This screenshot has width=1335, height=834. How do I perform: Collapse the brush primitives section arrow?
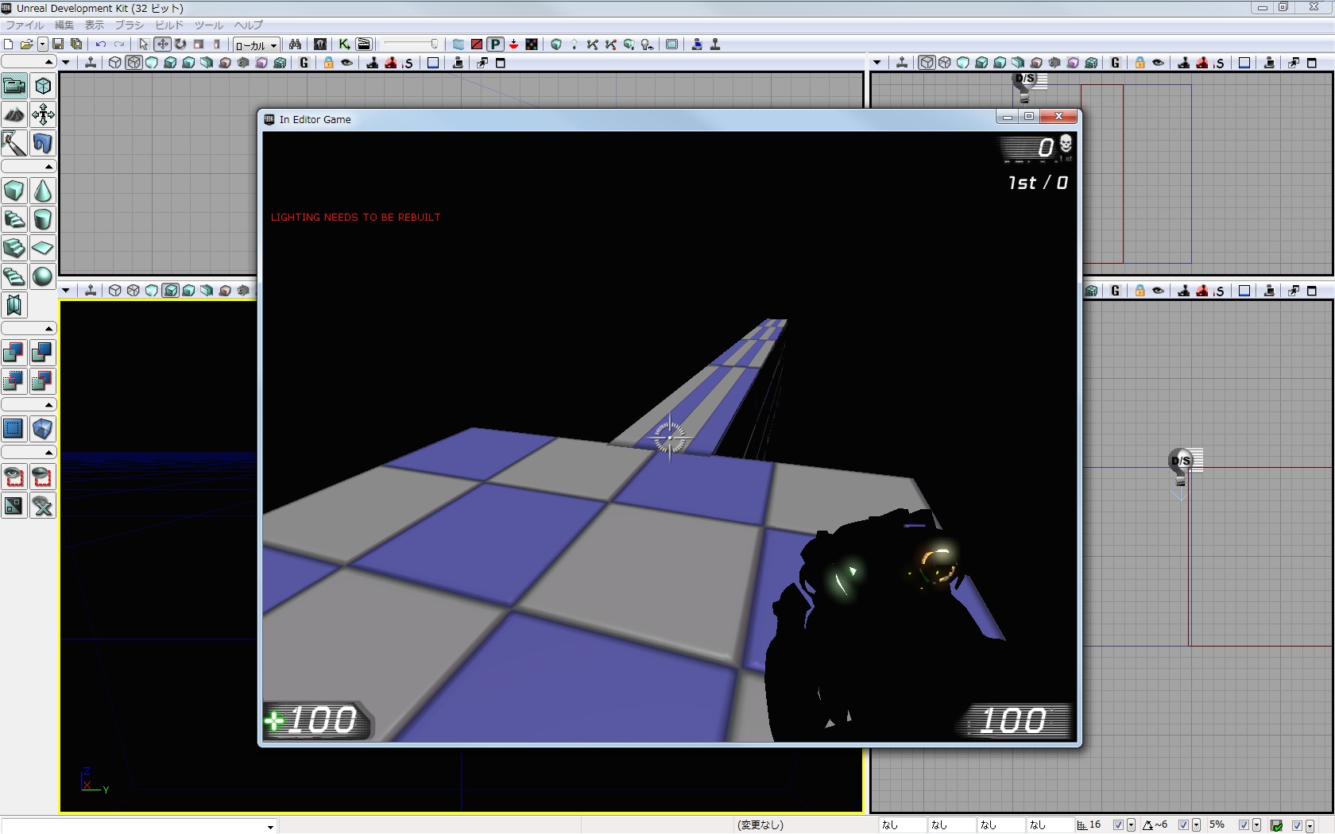(48, 167)
